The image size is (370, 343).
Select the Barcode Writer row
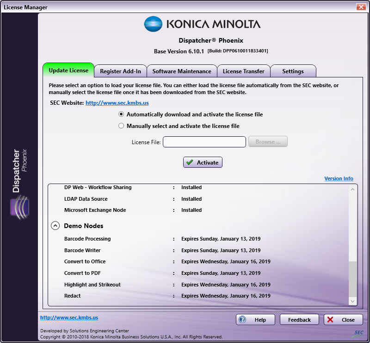pyautogui.click(x=162, y=250)
